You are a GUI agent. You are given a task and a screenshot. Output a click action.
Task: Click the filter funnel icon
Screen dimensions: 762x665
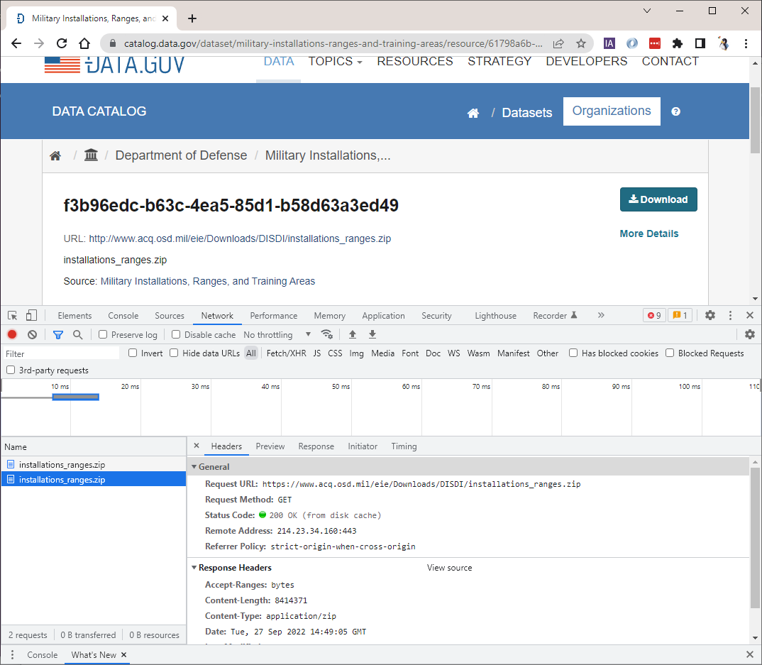57,334
